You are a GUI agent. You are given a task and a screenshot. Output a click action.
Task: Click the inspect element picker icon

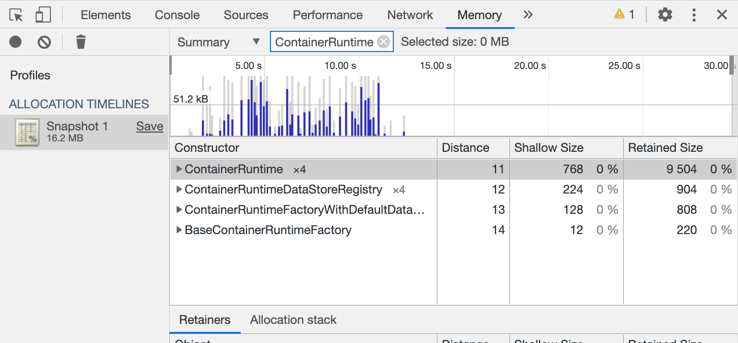pyautogui.click(x=17, y=15)
